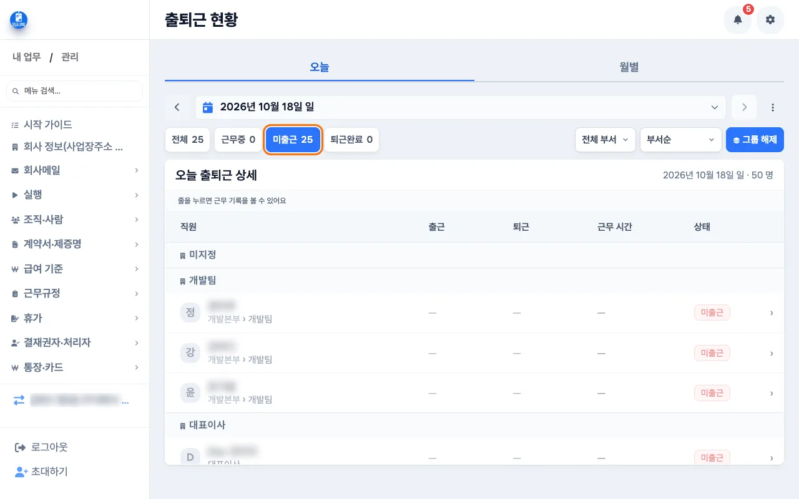Viewport: 799px width, 499px height.
Task: Filter by 전체 25
Action: click(x=188, y=140)
